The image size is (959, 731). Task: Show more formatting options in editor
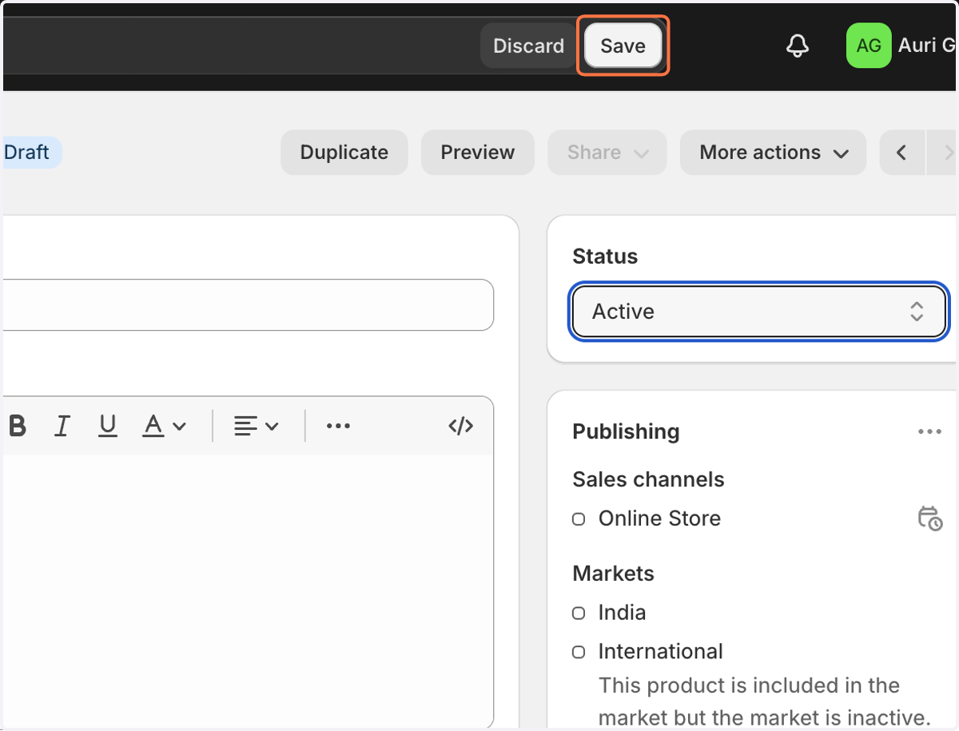(338, 426)
